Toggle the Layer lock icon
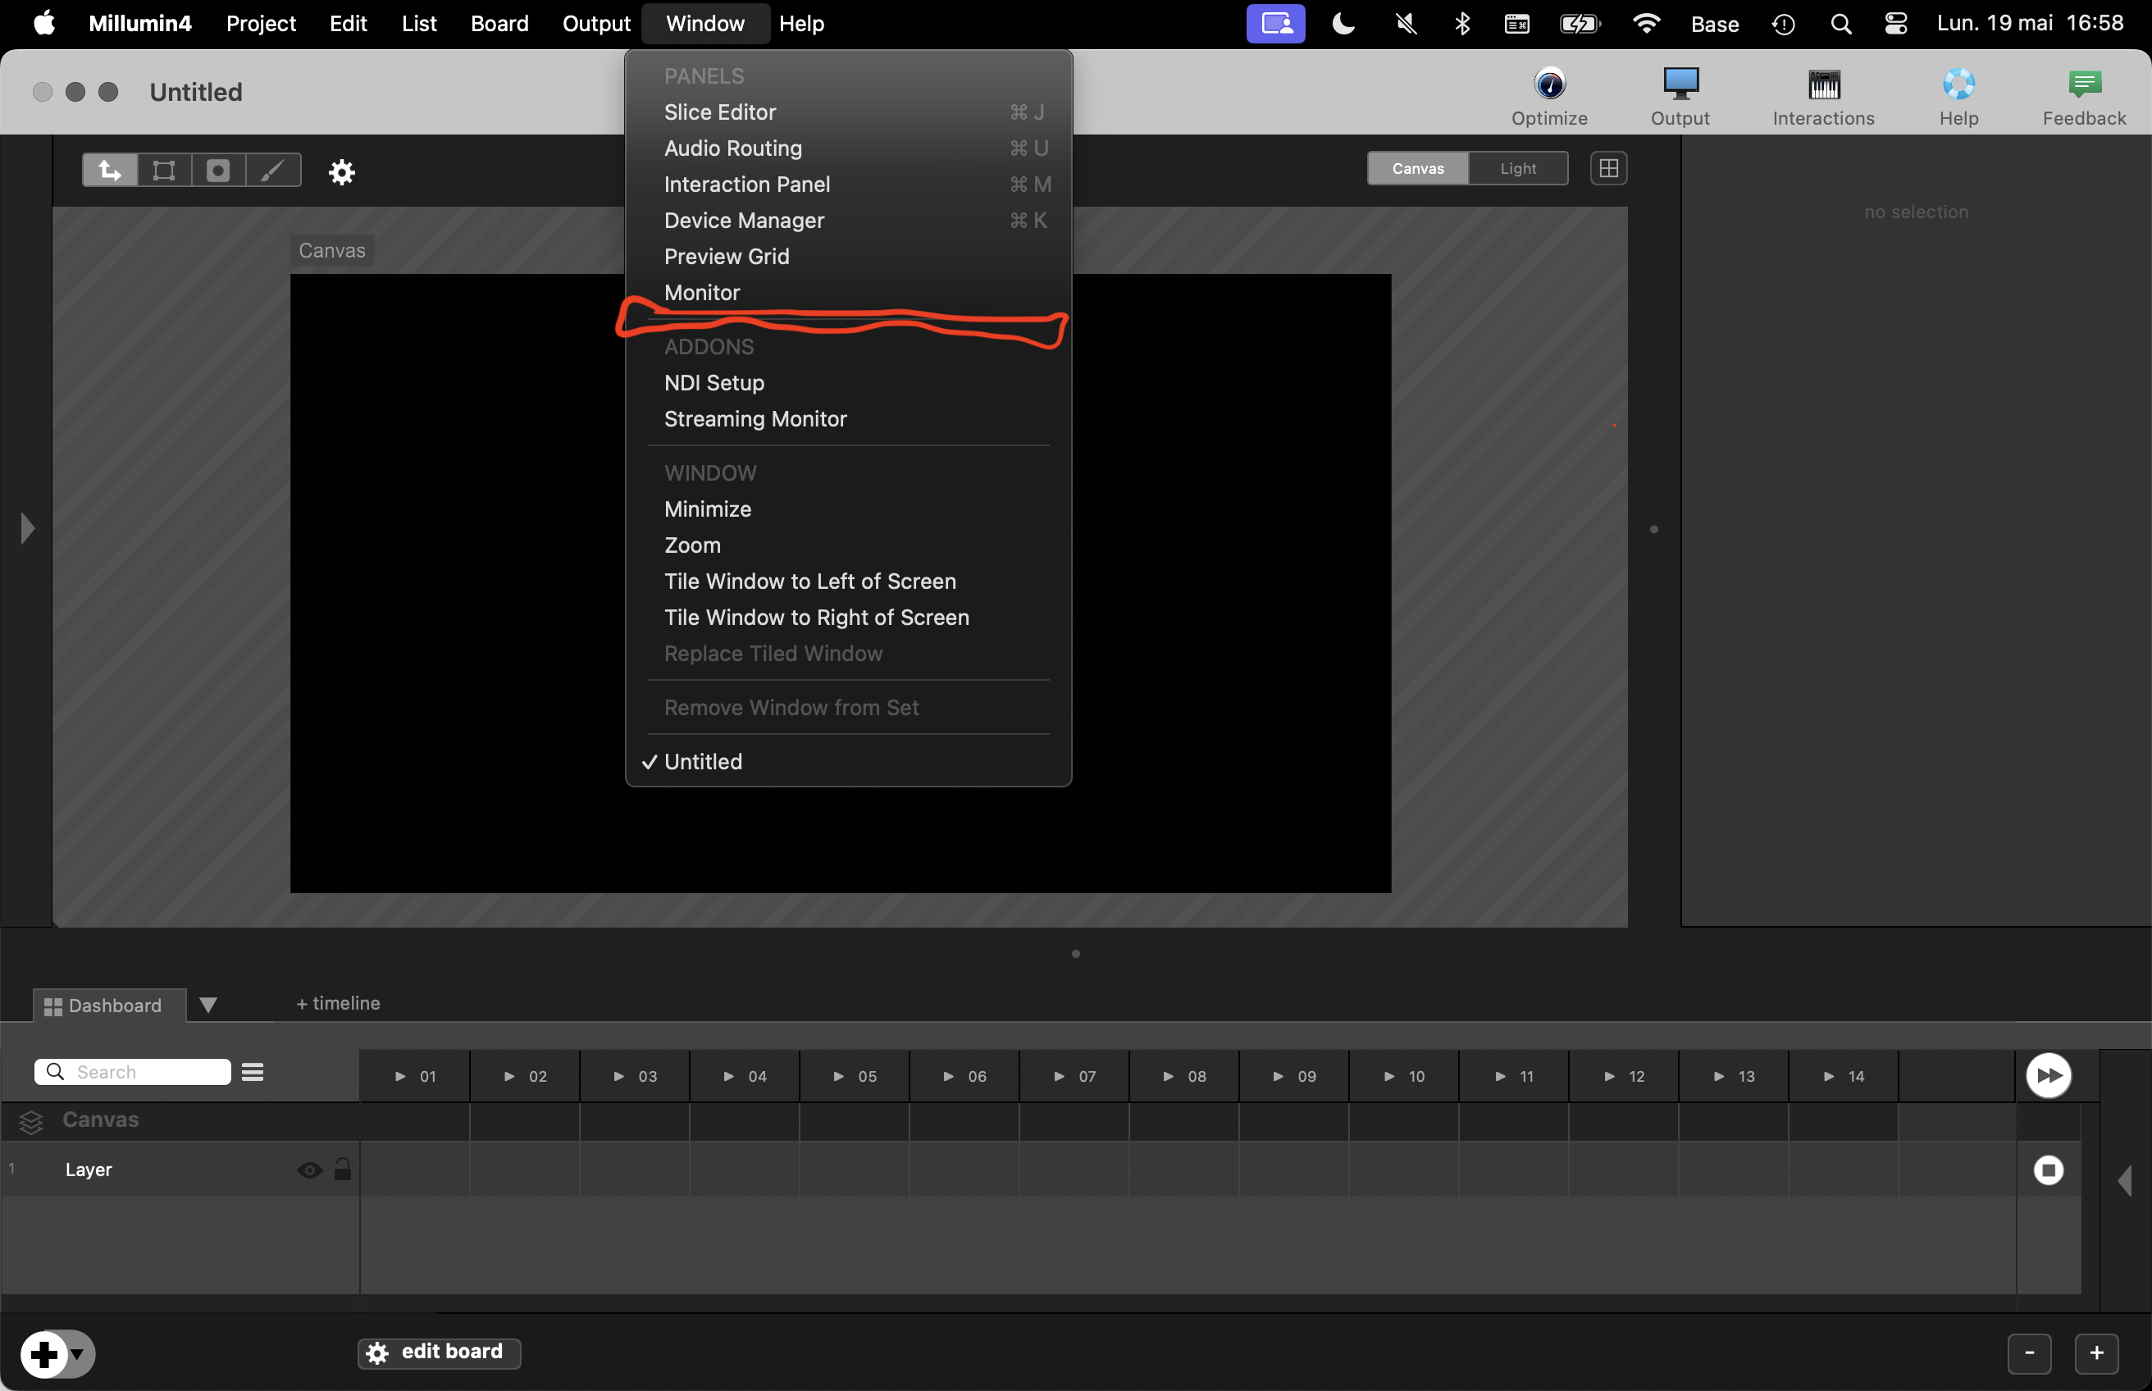Screen dimensions: 2152x1391 pos(342,1170)
